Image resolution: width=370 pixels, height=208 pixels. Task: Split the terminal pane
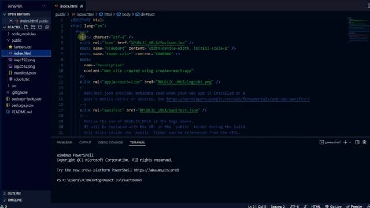[x=357, y=143]
